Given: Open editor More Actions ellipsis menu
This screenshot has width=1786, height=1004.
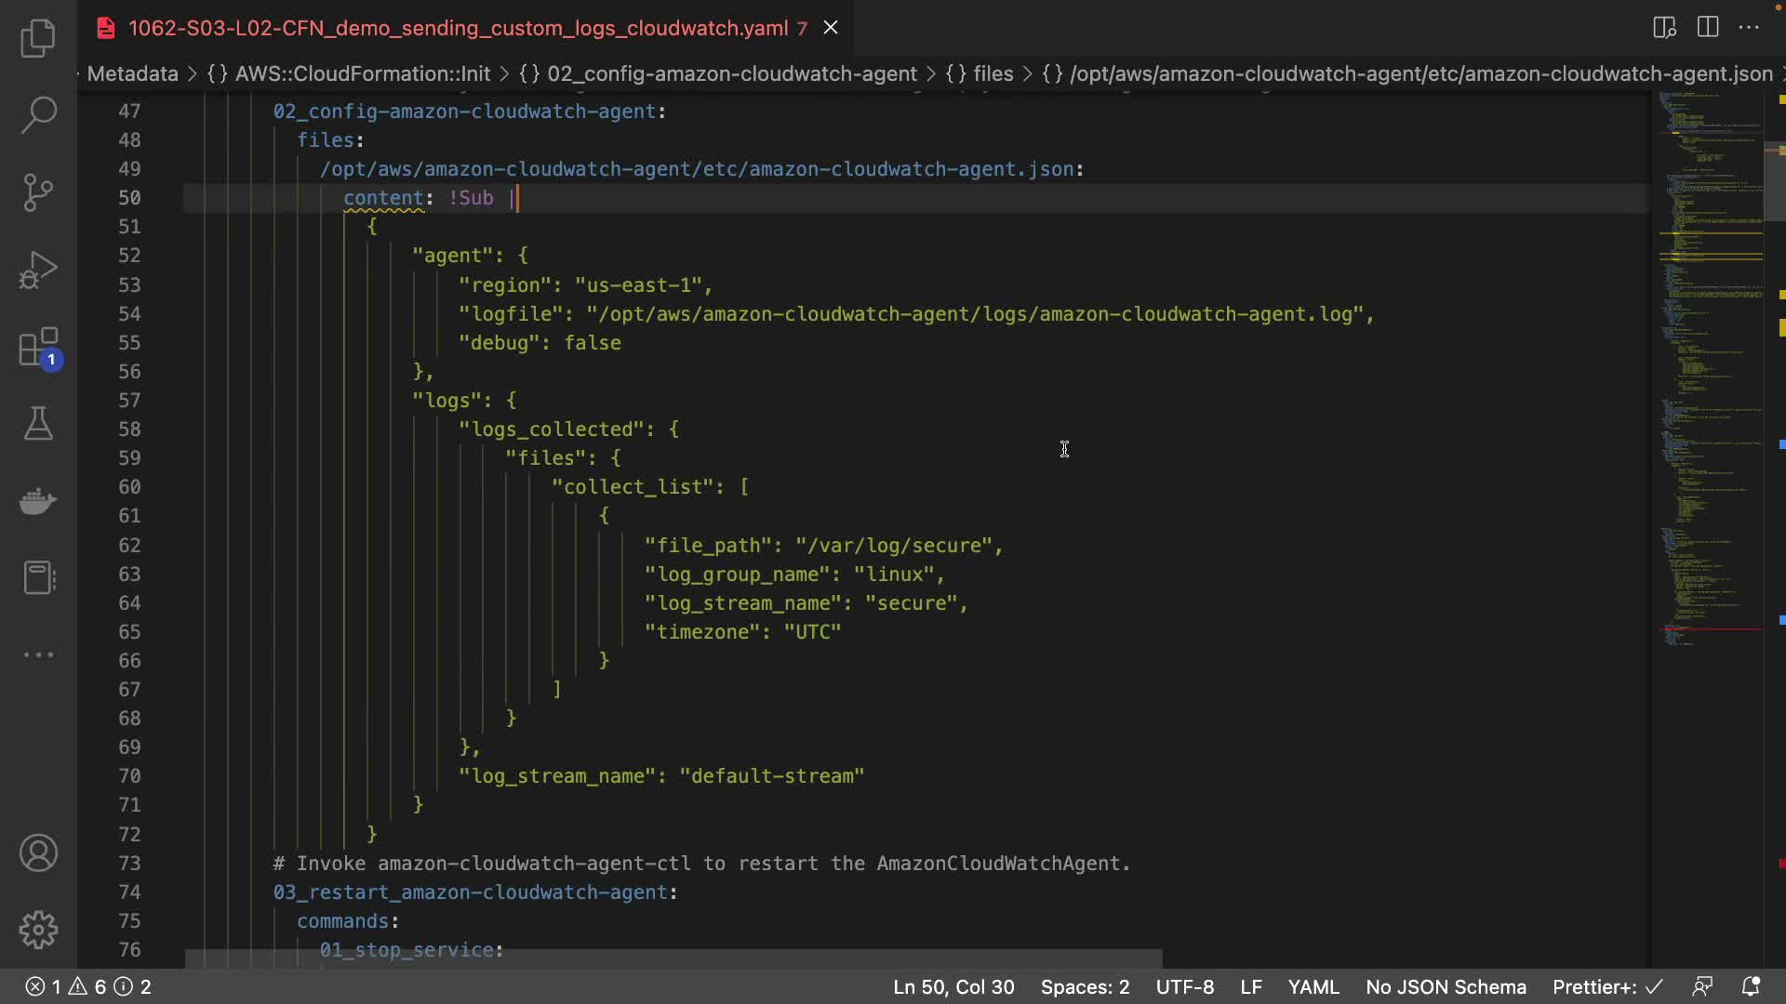Looking at the screenshot, I should tap(1749, 27).
